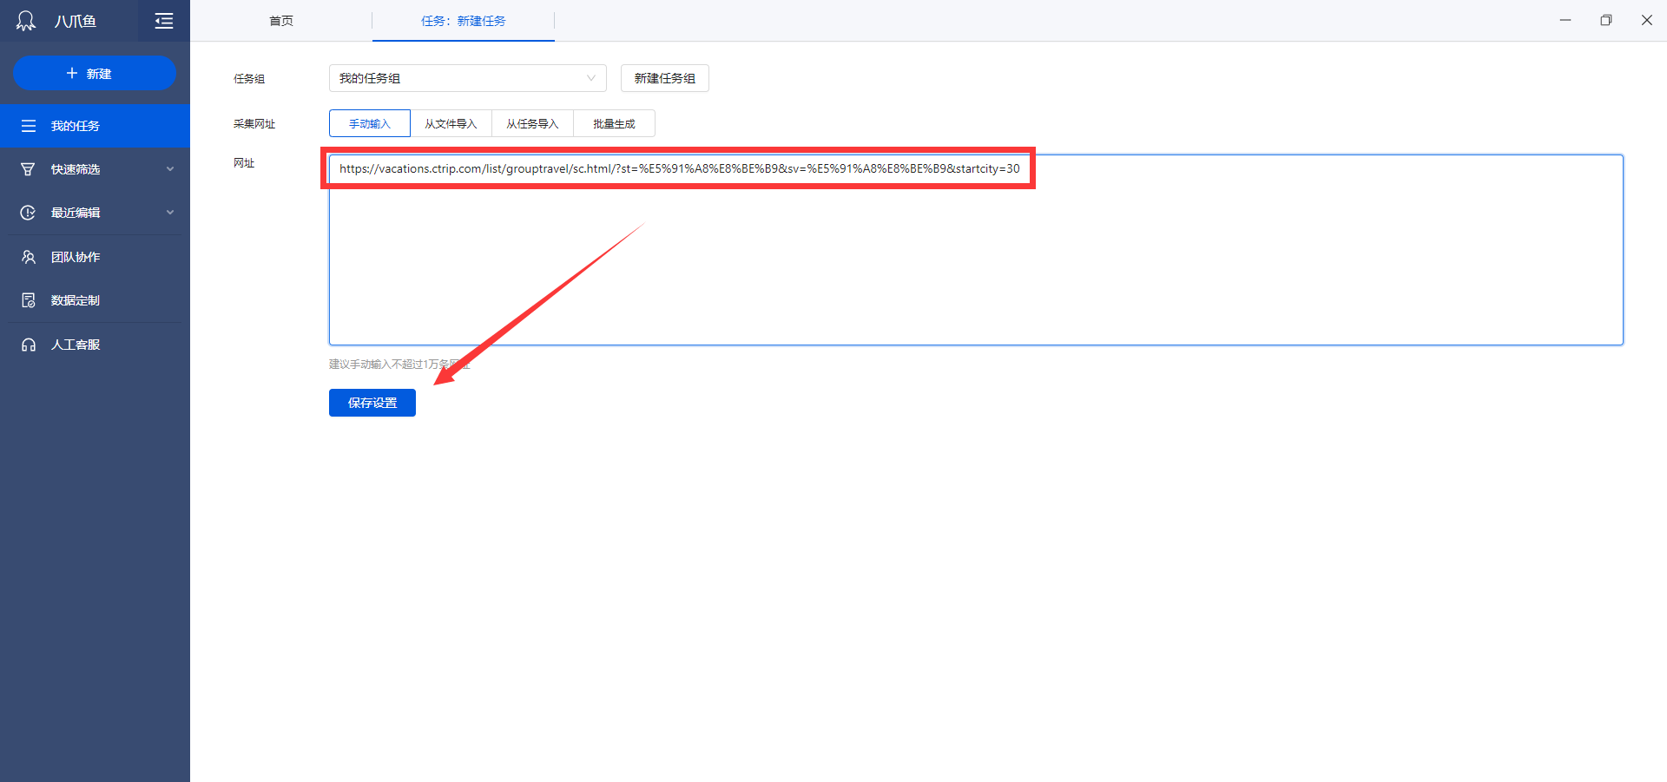Expand the 最近编辑 chevron
This screenshot has height=782, width=1667.
[170, 213]
